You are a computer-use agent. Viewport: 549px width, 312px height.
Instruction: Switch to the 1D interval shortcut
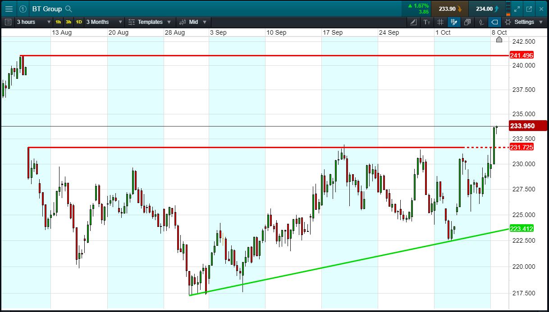79,22
